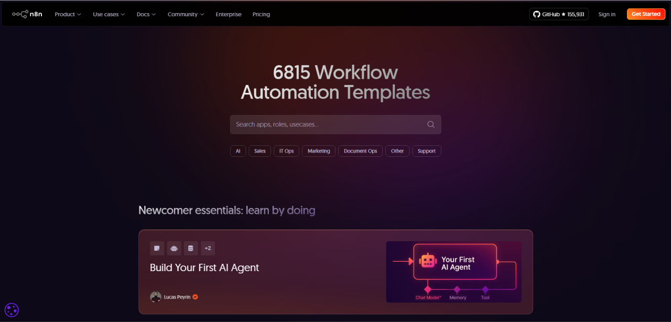Open the Docs dropdown menu
This screenshot has width=671, height=322.
tap(146, 14)
